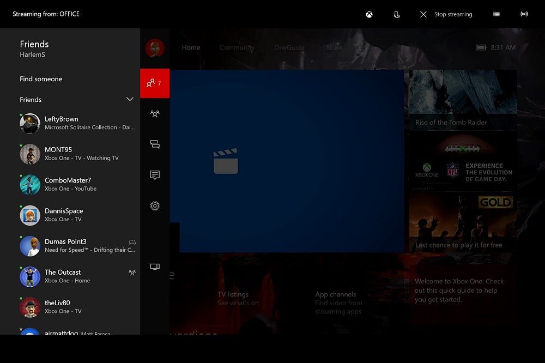Image resolution: width=545 pixels, height=363 pixels.
Task: Click DannisSpace's avatar
Action: tap(30, 215)
